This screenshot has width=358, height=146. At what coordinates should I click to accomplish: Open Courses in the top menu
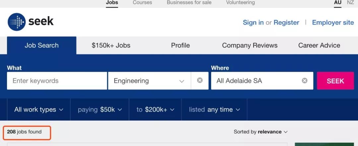(x=142, y=3)
